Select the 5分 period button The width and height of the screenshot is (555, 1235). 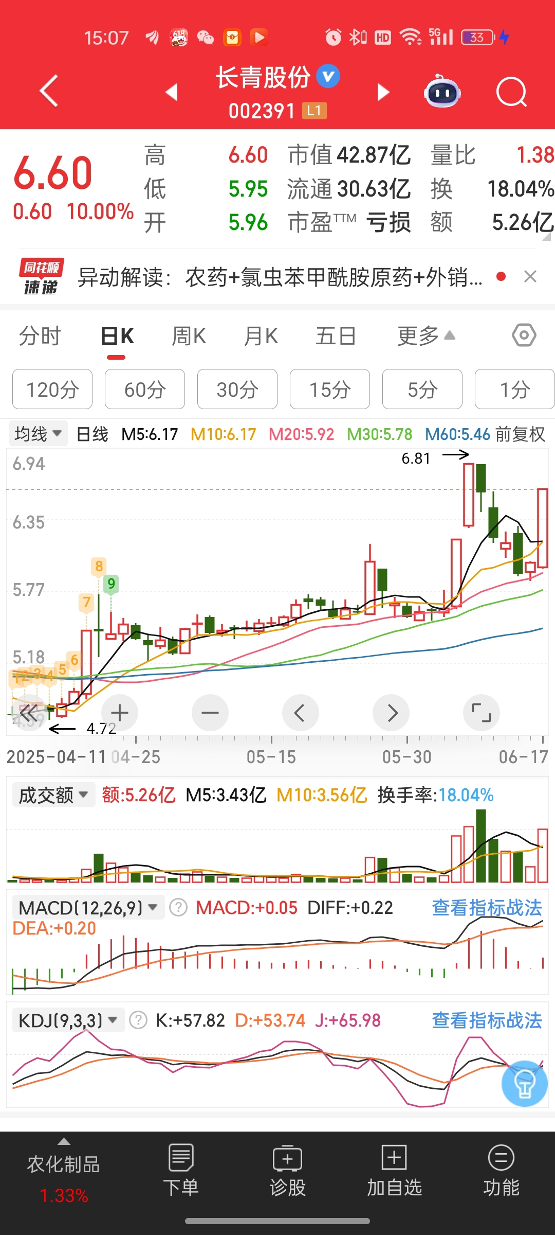[x=422, y=389]
